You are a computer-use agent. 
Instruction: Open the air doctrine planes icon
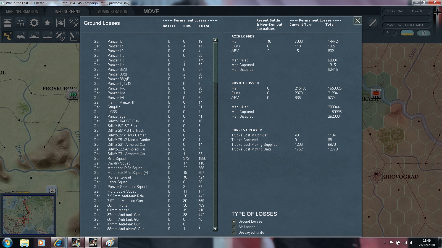tap(73, 23)
